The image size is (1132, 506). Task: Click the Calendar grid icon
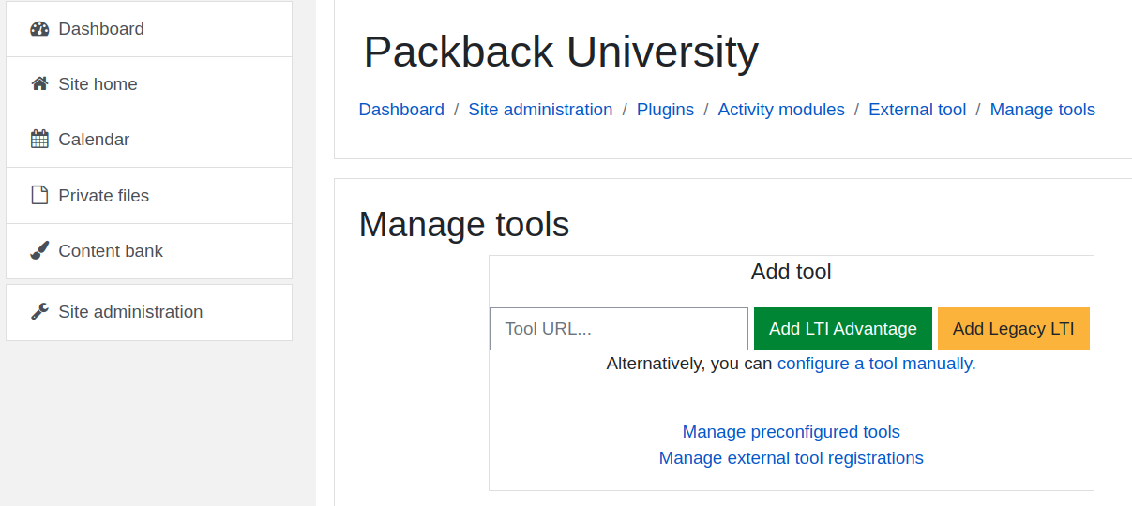click(x=39, y=140)
